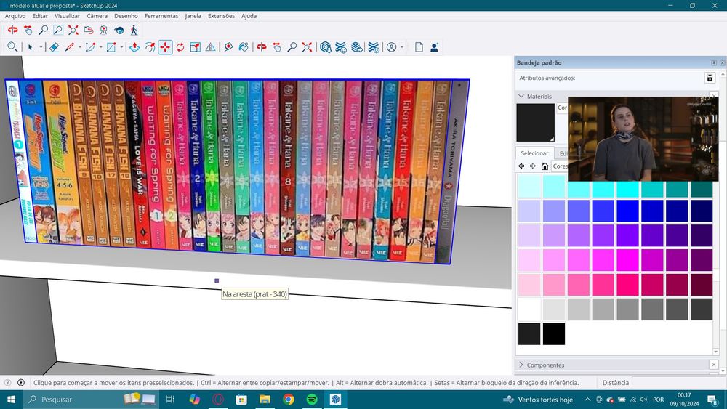Click the dark blue user silhouette icon
This screenshot has width=727, height=409.
tap(434, 47)
